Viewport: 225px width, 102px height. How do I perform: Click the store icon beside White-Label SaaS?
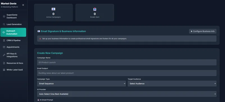pos(4,70)
